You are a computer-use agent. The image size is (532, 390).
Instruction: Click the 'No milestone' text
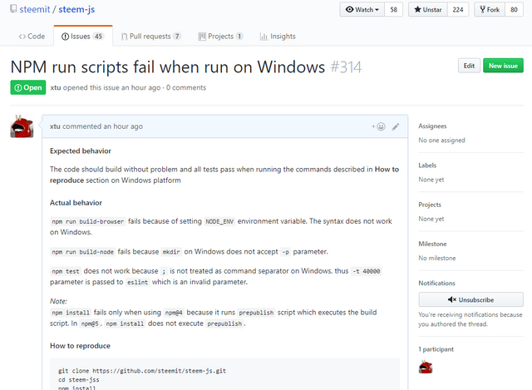437,259
